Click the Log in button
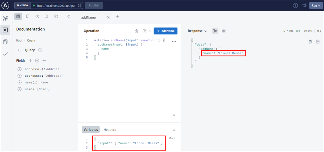This screenshot has height=152, width=324. point(316,5)
